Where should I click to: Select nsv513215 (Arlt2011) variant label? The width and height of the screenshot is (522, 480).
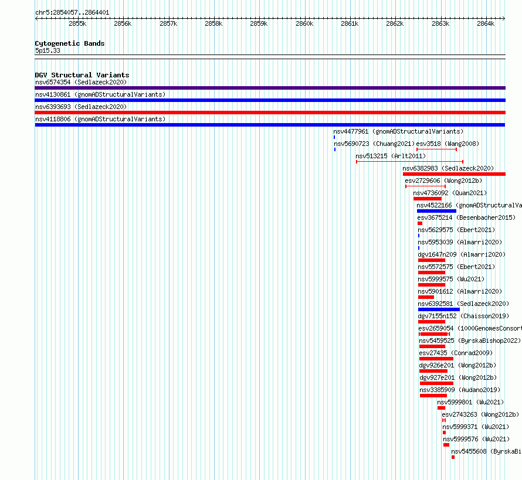391,156
